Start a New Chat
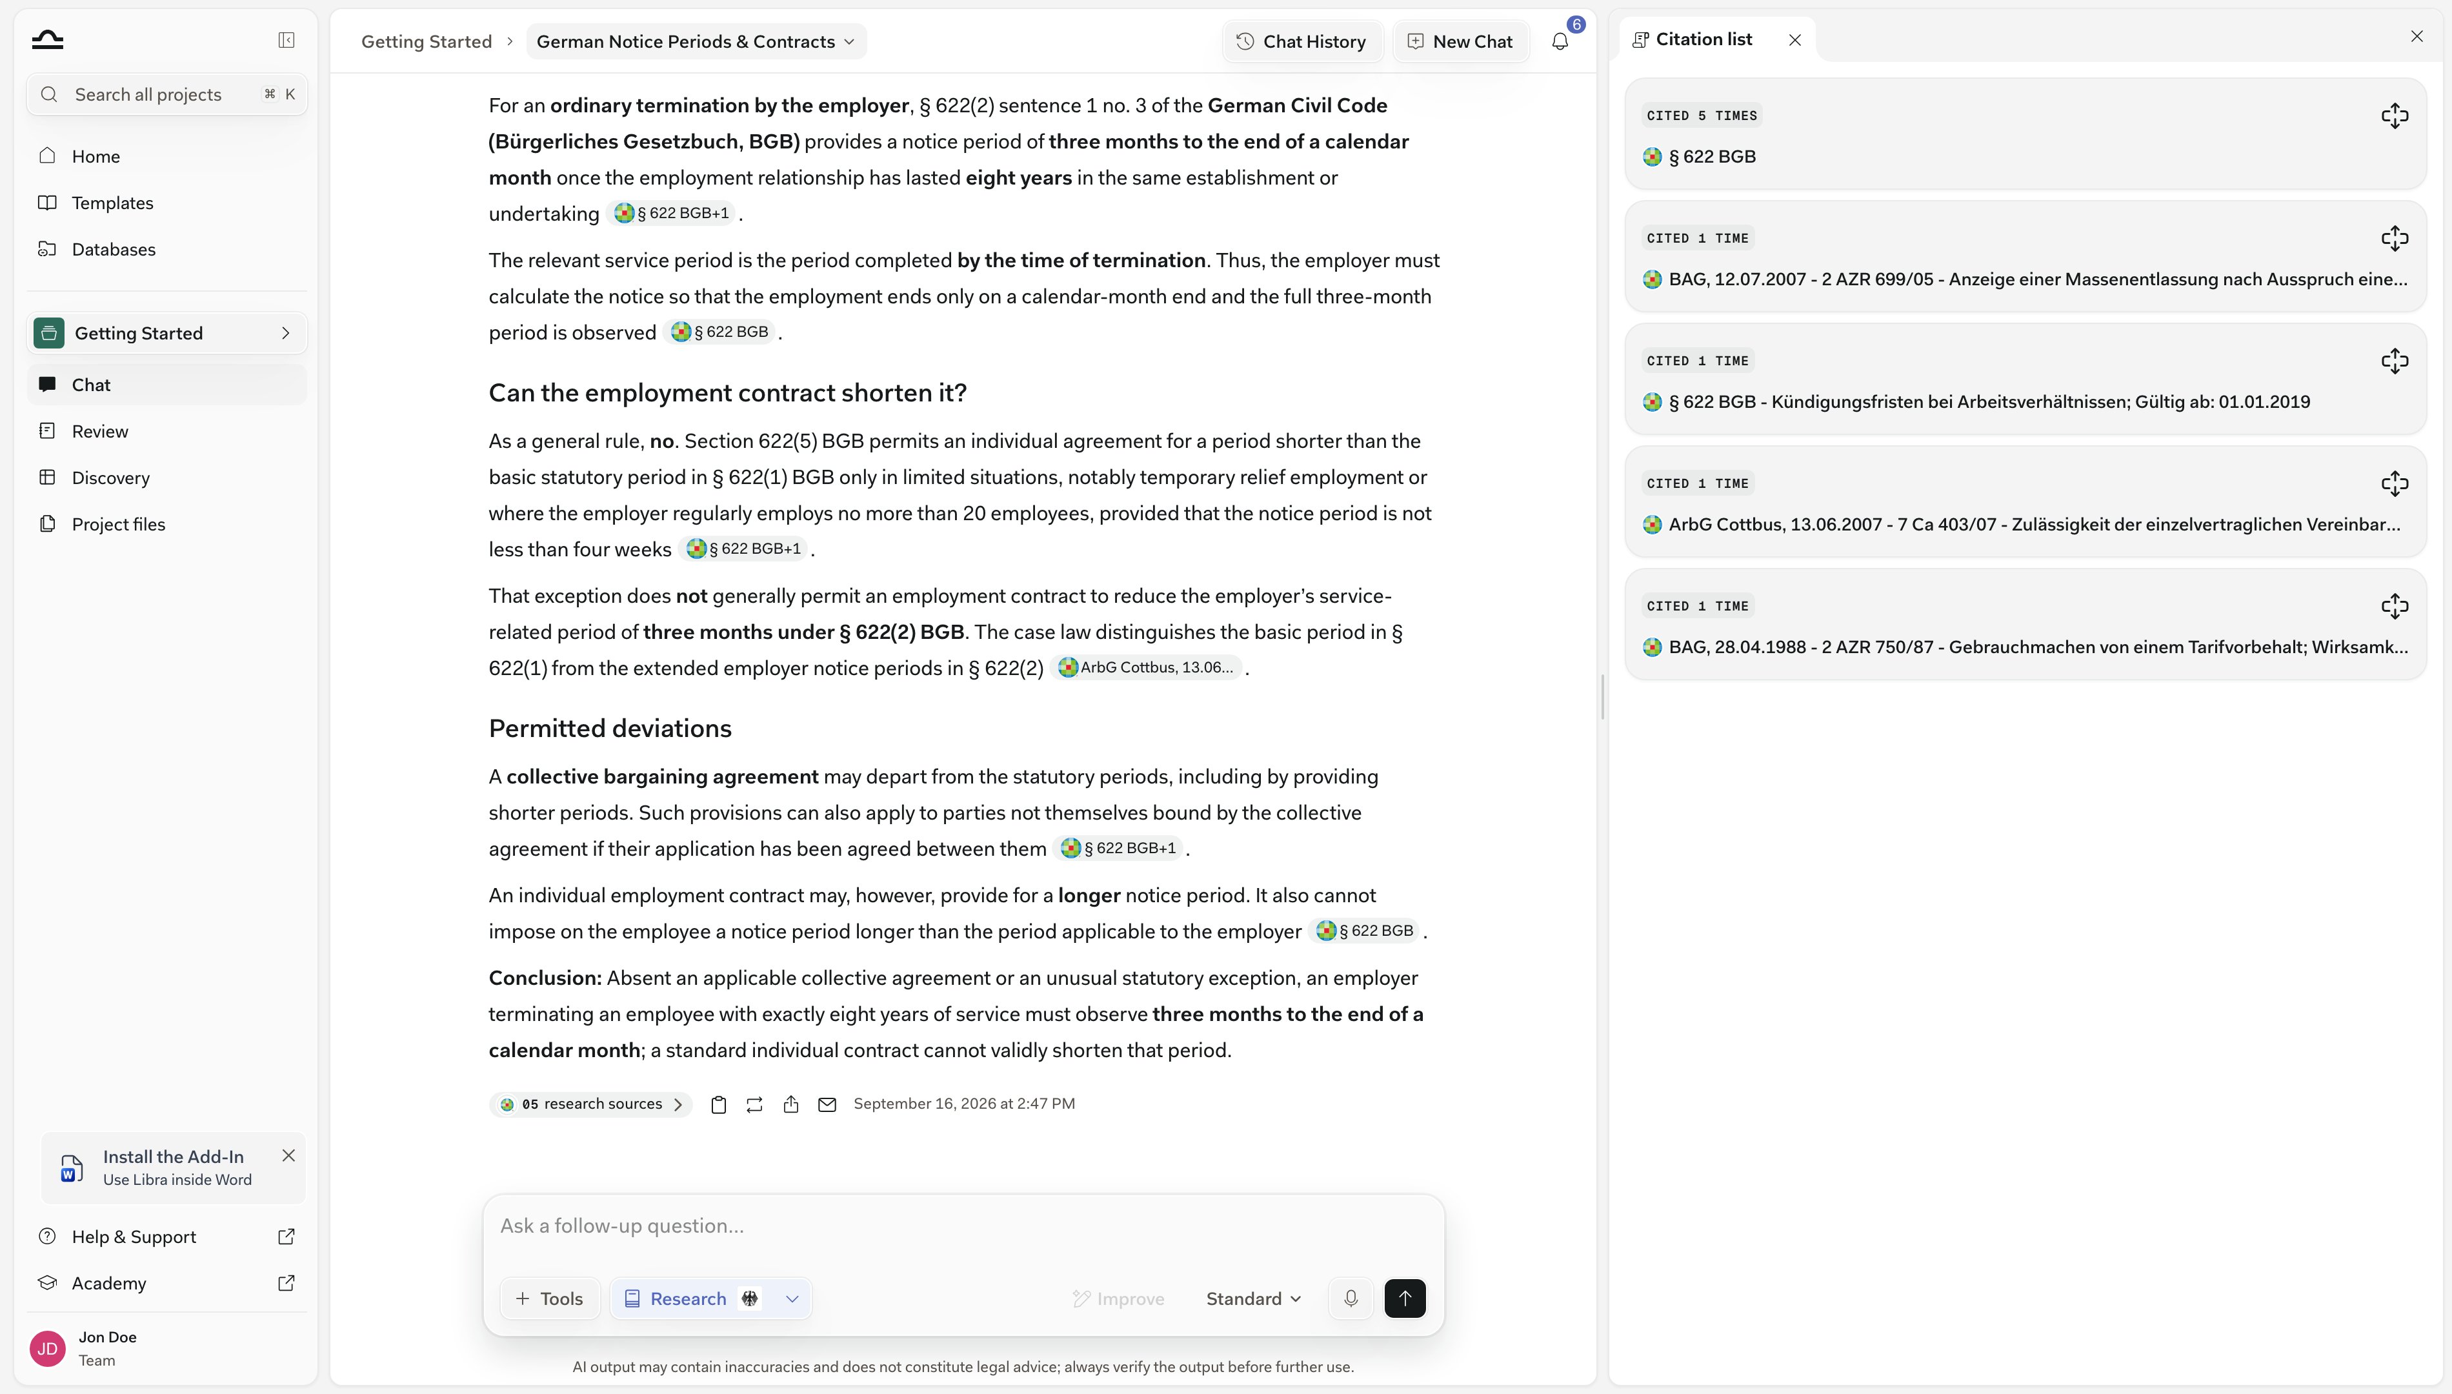The height and width of the screenshot is (1394, 2452). click(1460, 41)
